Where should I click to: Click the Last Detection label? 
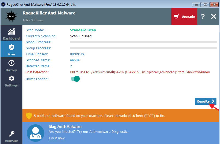click(37, 72)
